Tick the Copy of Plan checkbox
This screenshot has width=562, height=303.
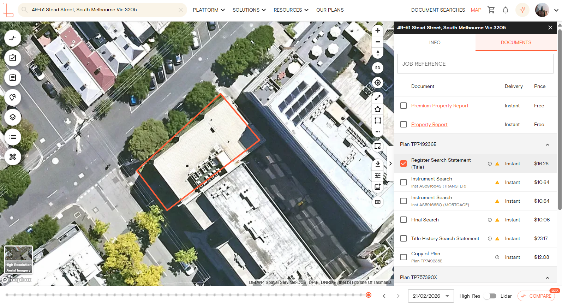coord(403,257)
